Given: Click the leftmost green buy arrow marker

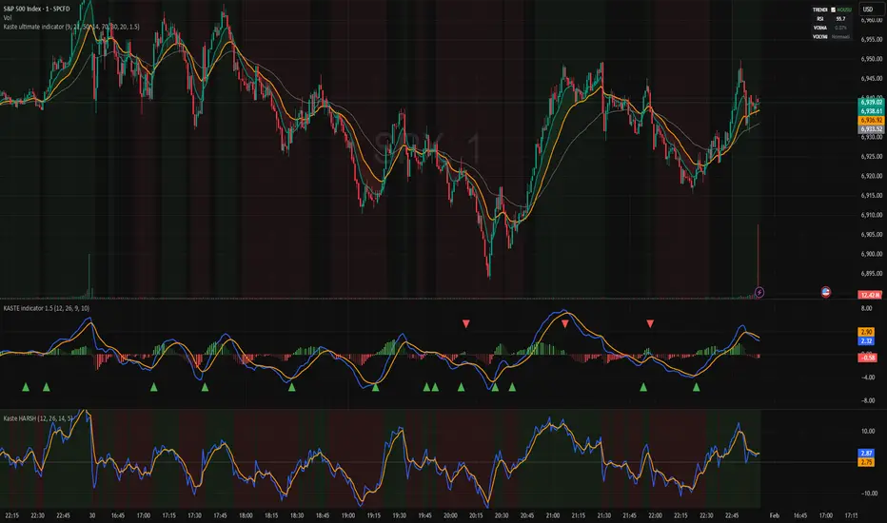Looking at the screenshot, I should (27, 387).
